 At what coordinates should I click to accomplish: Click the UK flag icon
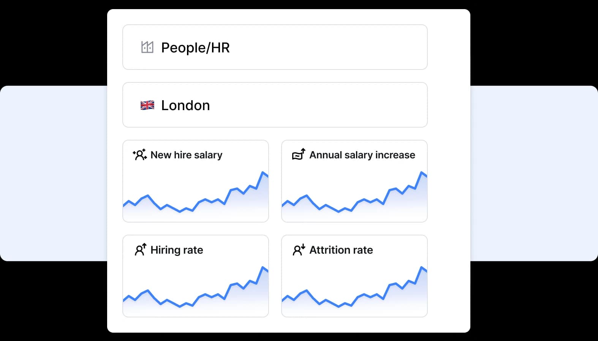pyautogui.click(x=147, y=105)
